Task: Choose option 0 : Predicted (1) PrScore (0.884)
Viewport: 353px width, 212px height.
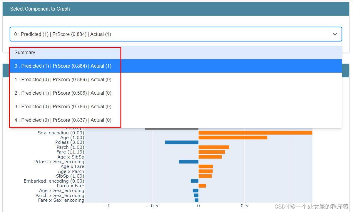Action: point(176,66)
